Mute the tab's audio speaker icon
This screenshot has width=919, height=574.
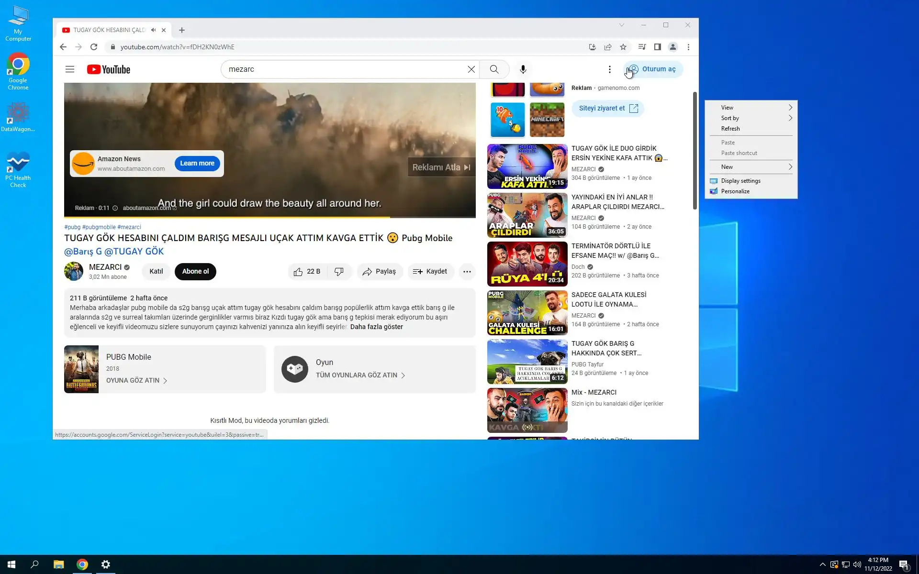coord(153,30)
